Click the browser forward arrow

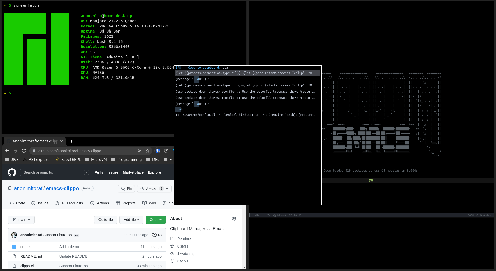tap(16, 151)
